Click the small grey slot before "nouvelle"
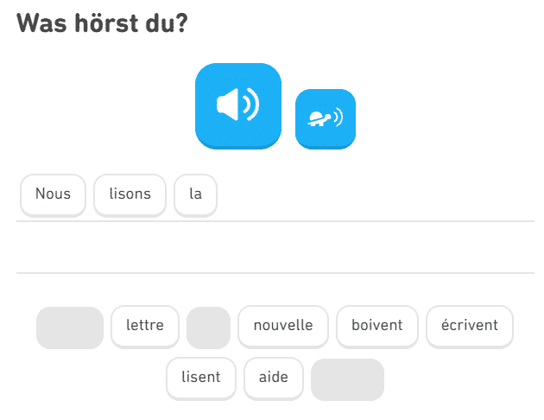 [208, 328]
